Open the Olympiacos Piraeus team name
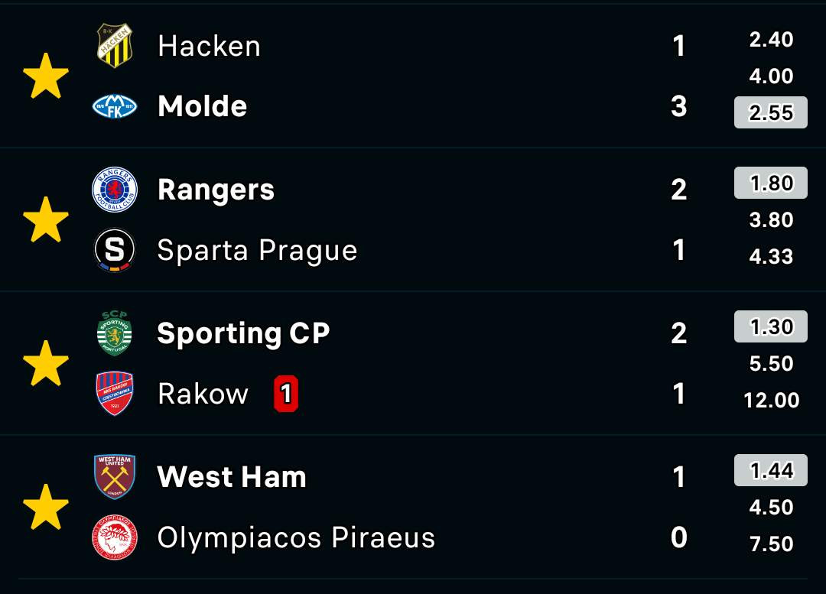 296,537
